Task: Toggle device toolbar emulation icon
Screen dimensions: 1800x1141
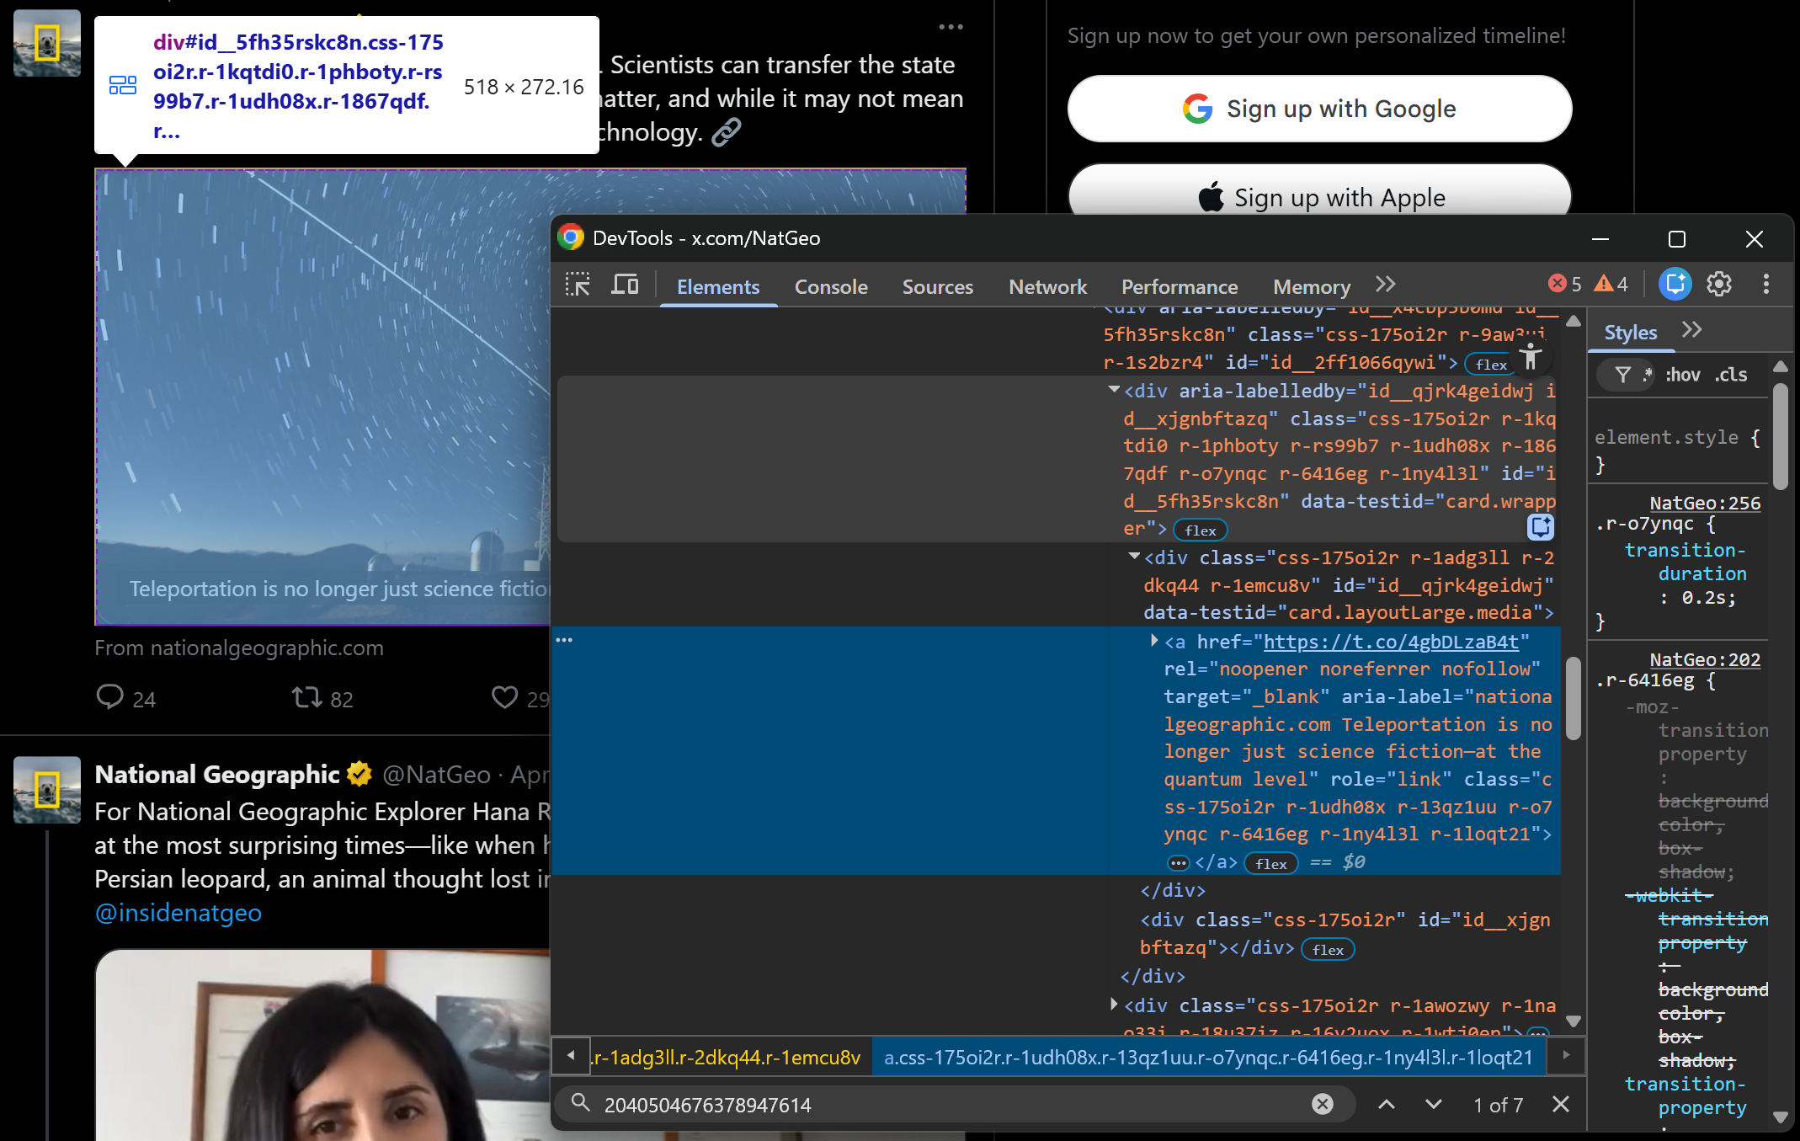Action: (624, 285)
